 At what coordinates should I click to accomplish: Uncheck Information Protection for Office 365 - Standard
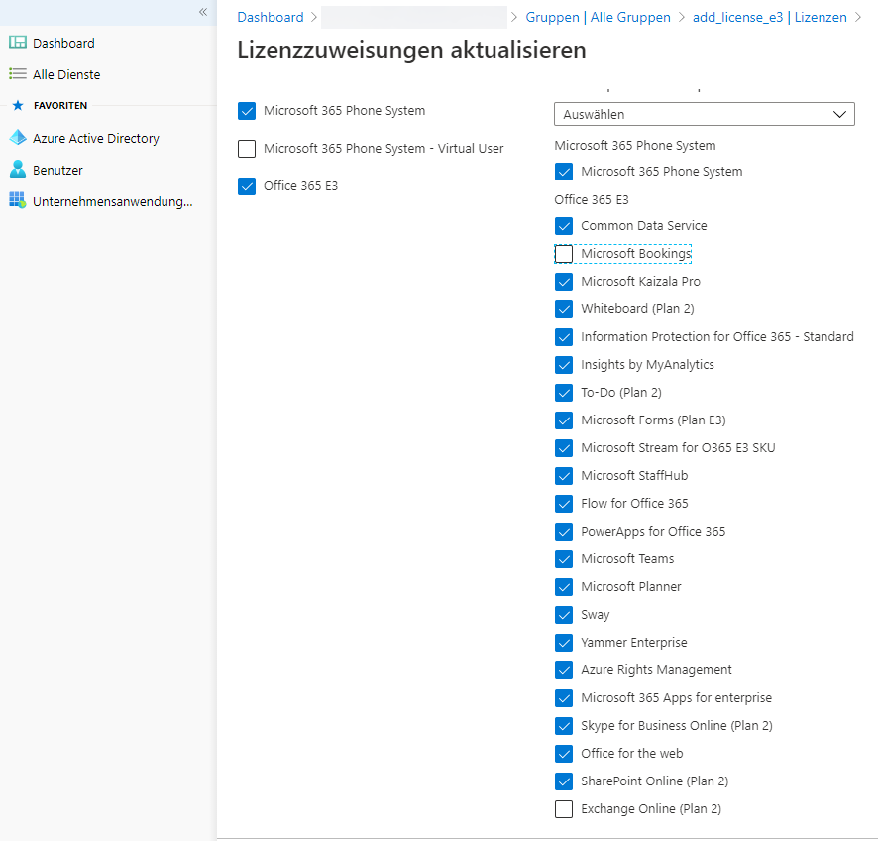pyautogui.click(x=564, y=337)
